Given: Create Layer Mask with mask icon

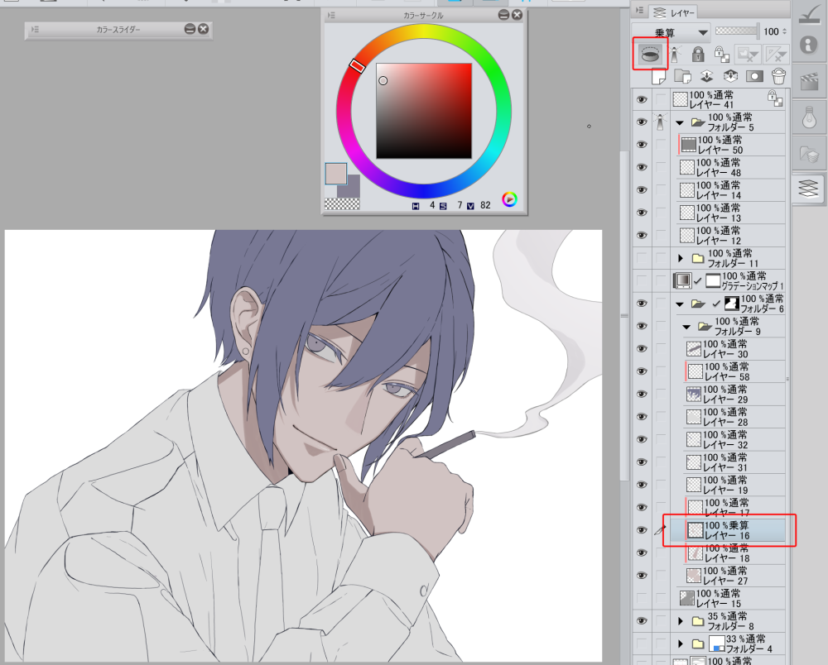Looking at the screenshot, I should click(754, 76).
